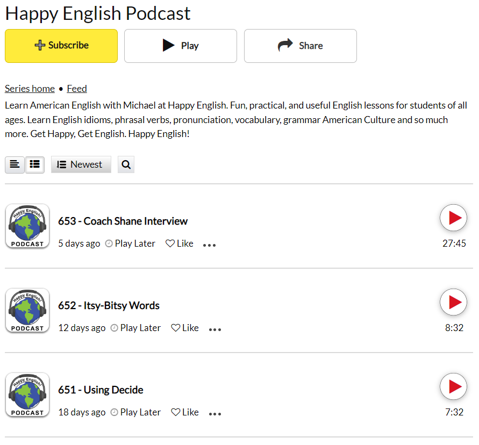This screenshot has width=479, height=445.
Task: Click podcast thumbnail for episode 653
Action: tap(27, 226)
